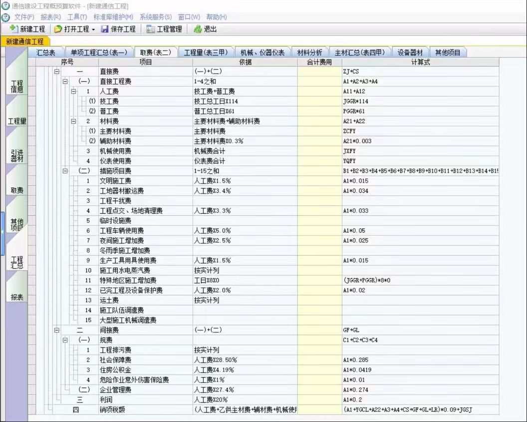Open the dropdown arrow beside 打开工程

(x=93, y=29)
